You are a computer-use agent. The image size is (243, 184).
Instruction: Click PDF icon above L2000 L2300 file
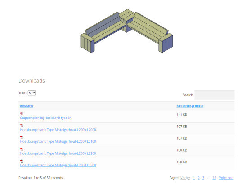(22, 161)
